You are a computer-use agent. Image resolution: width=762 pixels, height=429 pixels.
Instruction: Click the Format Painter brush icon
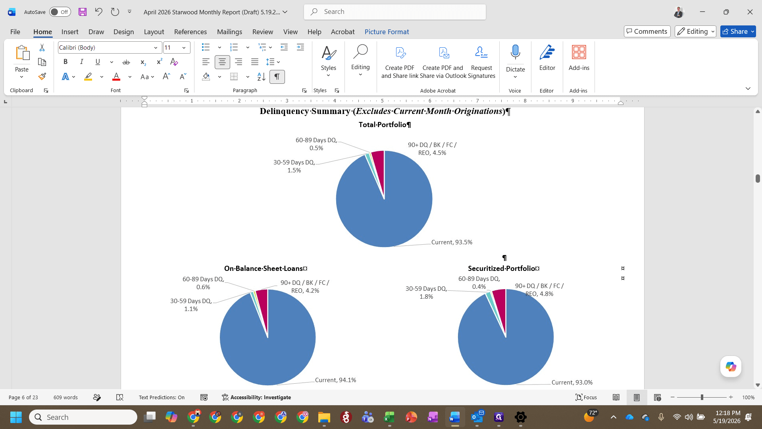[42, 76]
